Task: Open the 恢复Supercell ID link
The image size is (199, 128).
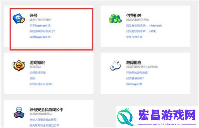Action: point(40,37)
